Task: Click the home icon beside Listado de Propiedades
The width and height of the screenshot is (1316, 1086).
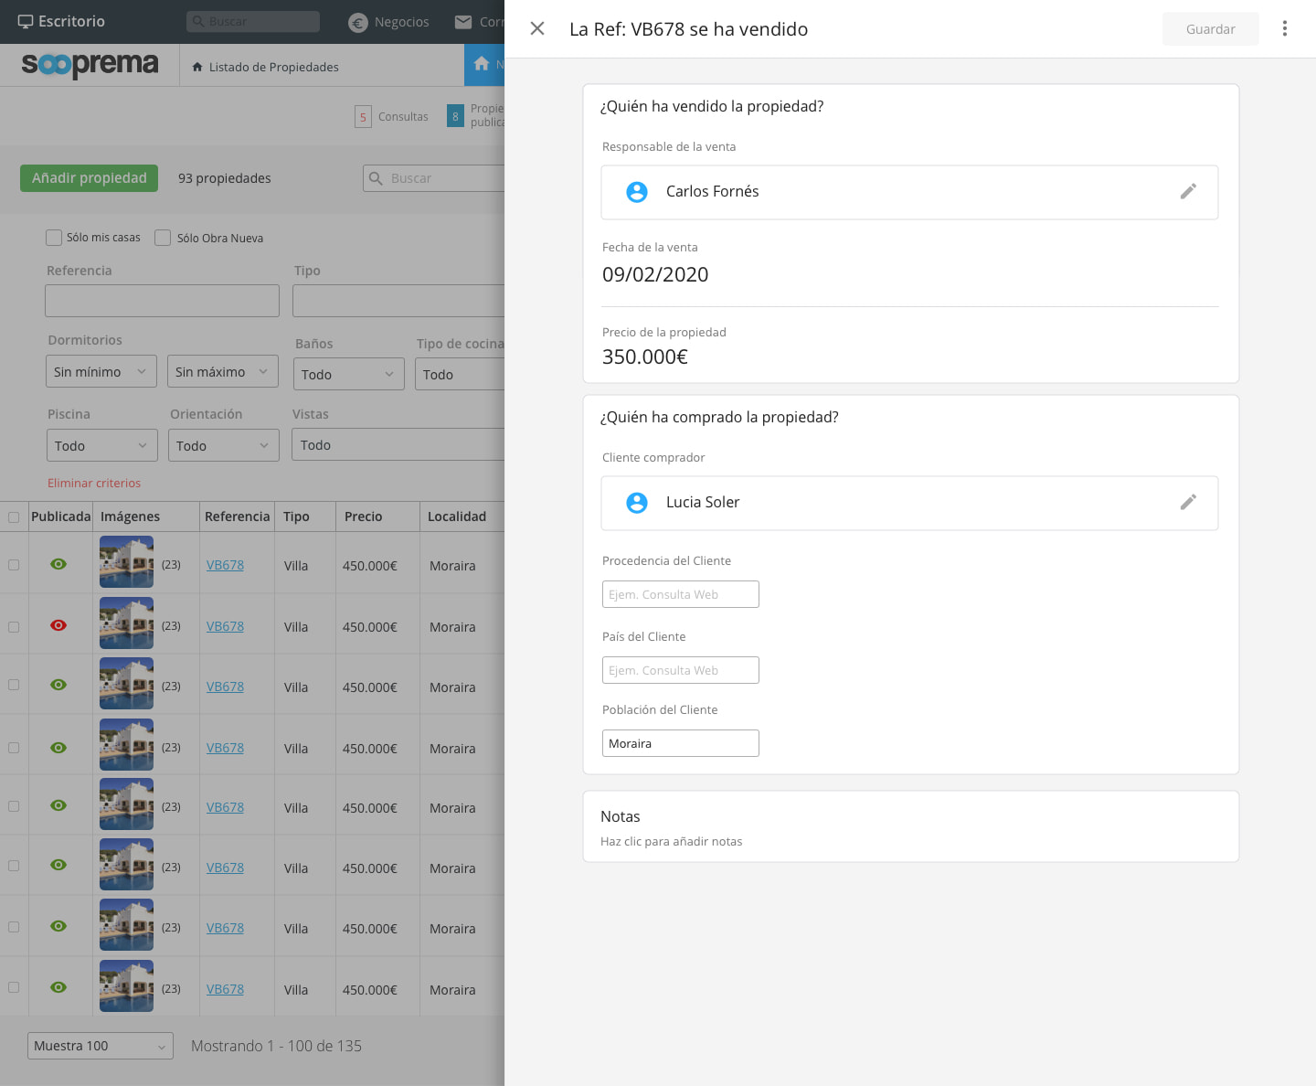Action: pyautogui.click(x=197, y=67)
